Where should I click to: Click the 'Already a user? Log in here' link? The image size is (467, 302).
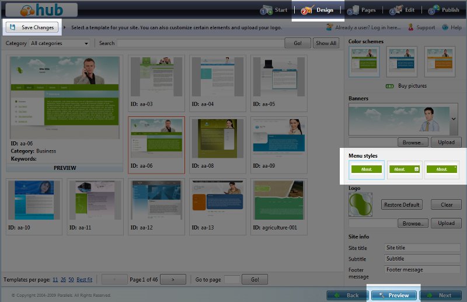[x=364, y=27]
